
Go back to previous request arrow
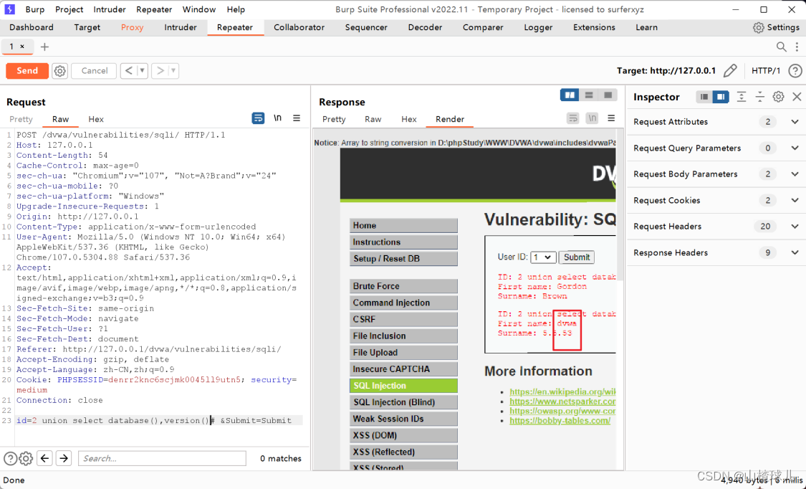pyautogui.click(x=128, y=70)
